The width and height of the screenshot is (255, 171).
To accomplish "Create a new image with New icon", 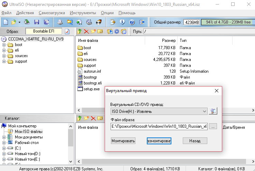I will point(6,22).
